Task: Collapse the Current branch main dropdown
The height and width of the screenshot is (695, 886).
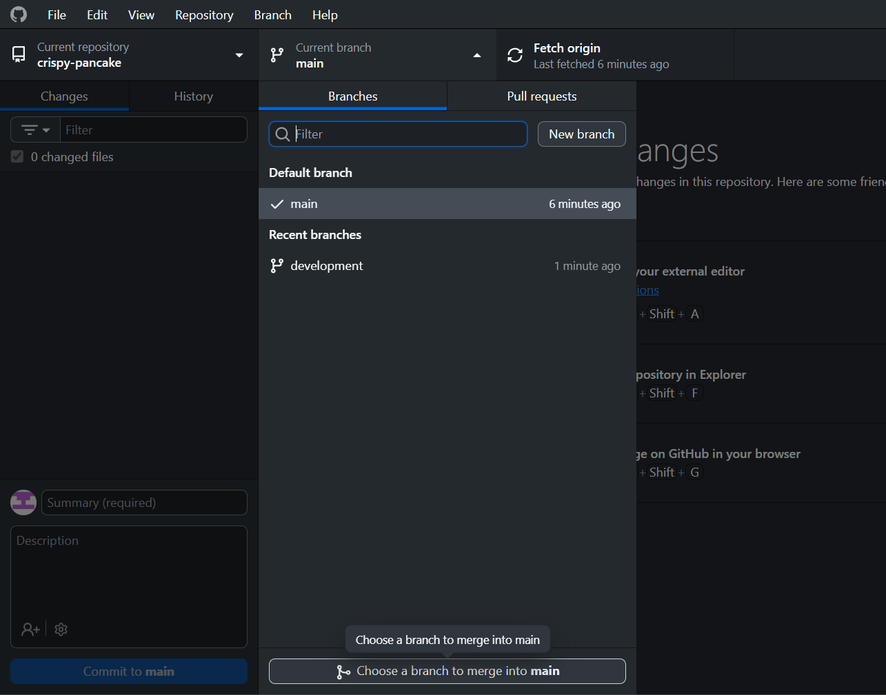Action: pyautogui.click(x=377, y=55)
